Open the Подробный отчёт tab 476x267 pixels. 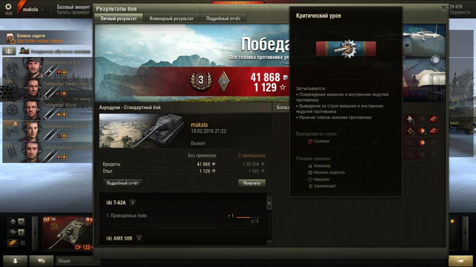[223, 19]
